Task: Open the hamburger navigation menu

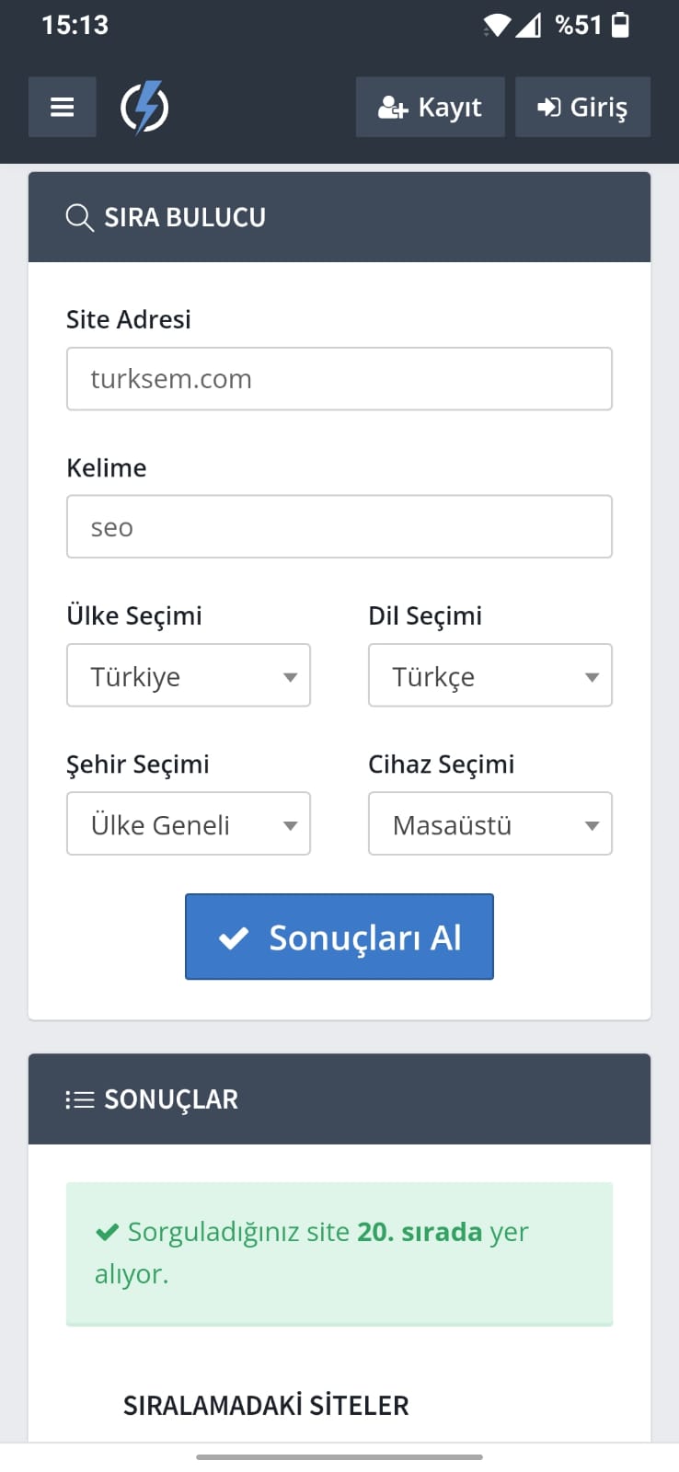Action: (62, 108)
